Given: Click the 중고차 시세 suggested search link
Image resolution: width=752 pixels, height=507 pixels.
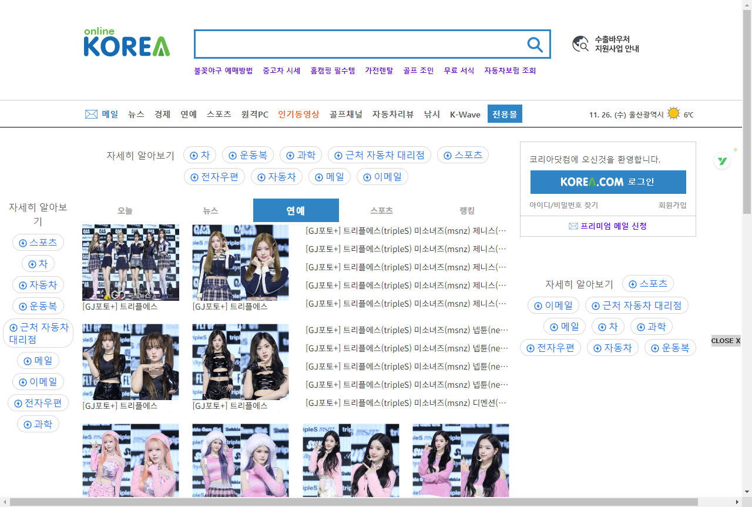Looking at the screenshot, I should point(281,70).
